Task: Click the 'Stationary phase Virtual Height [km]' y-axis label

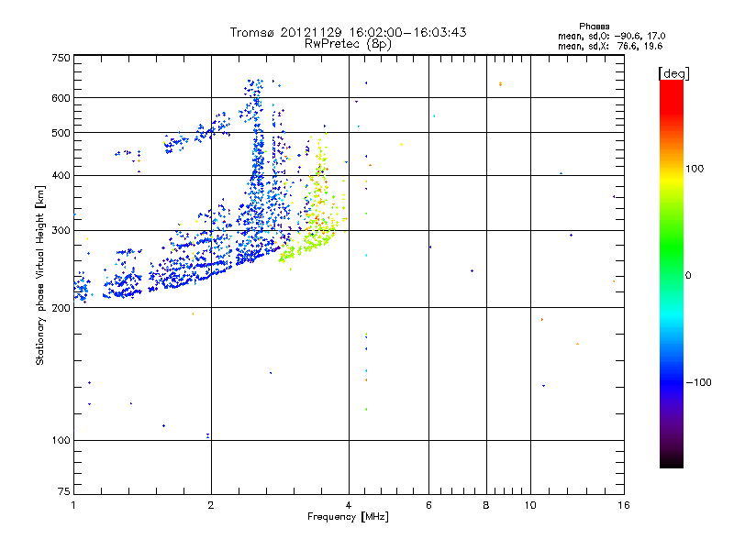Action: tap(40, 276)
